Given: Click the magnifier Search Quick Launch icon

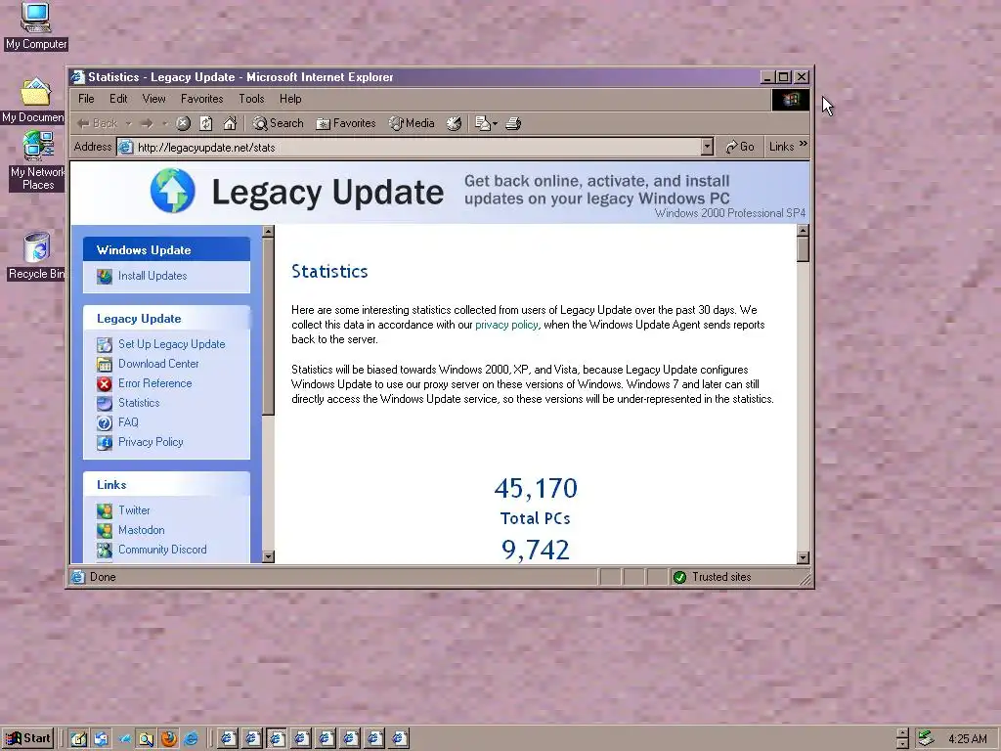Looking at the screenshot, I should tap(147, 739).
